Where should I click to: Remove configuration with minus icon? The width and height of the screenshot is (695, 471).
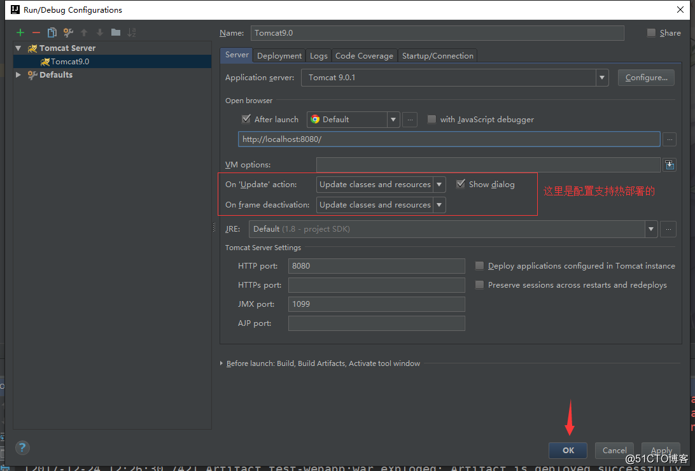click(x=36, y=32)
